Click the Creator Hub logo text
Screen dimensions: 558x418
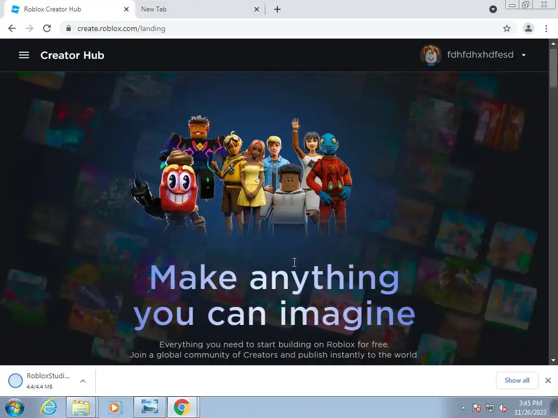point(72,55)
